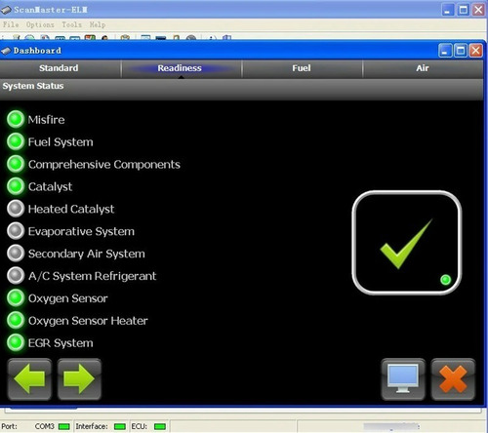Open the Air tab
The width and height of the screenshot is (488, 433).
(x=423, y=68)
